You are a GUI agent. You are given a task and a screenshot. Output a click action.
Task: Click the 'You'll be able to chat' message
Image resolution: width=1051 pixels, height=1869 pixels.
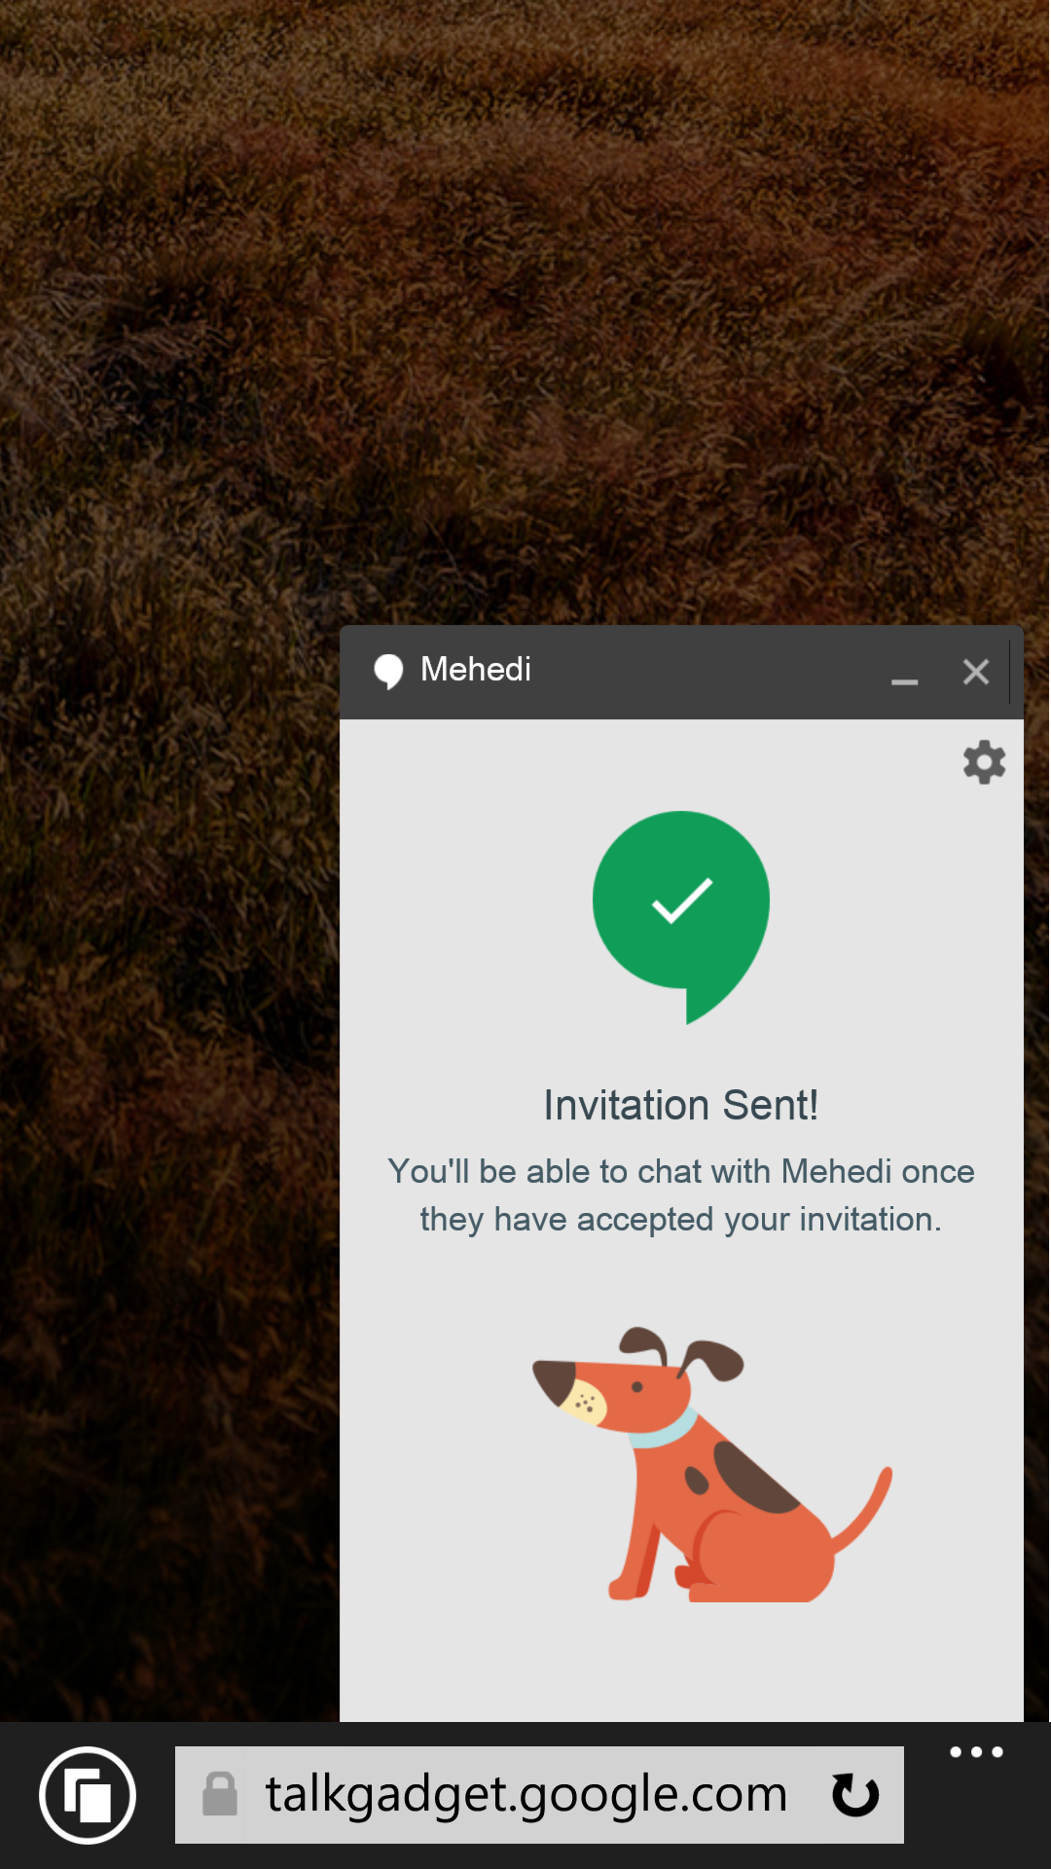point(681,1195)
